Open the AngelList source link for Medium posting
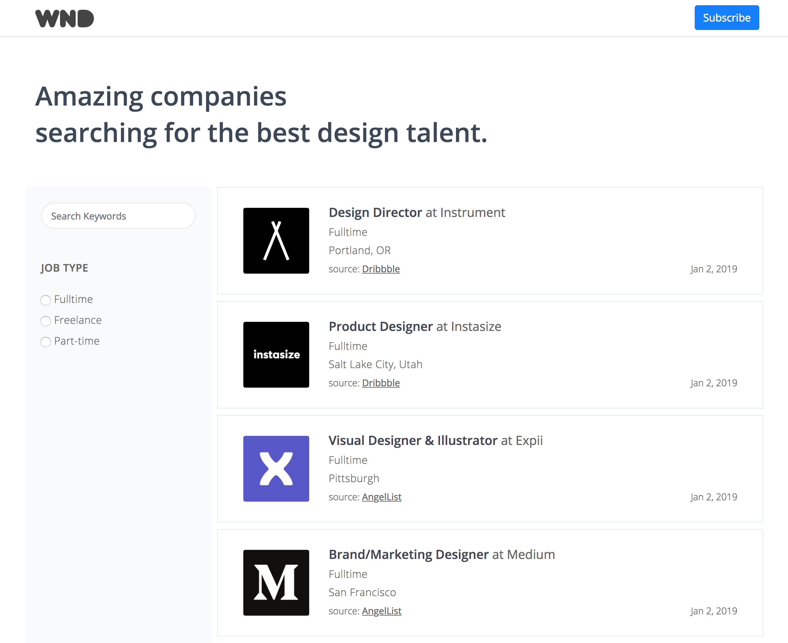This screenshot has width=788, height=643. [382, 611]
